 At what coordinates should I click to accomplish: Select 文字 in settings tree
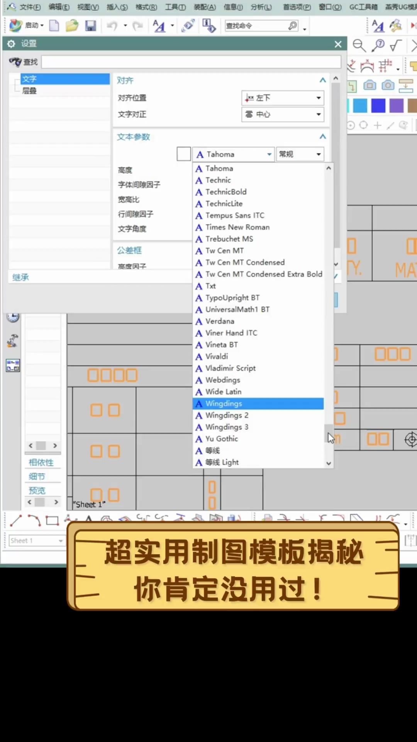(65, 79)
